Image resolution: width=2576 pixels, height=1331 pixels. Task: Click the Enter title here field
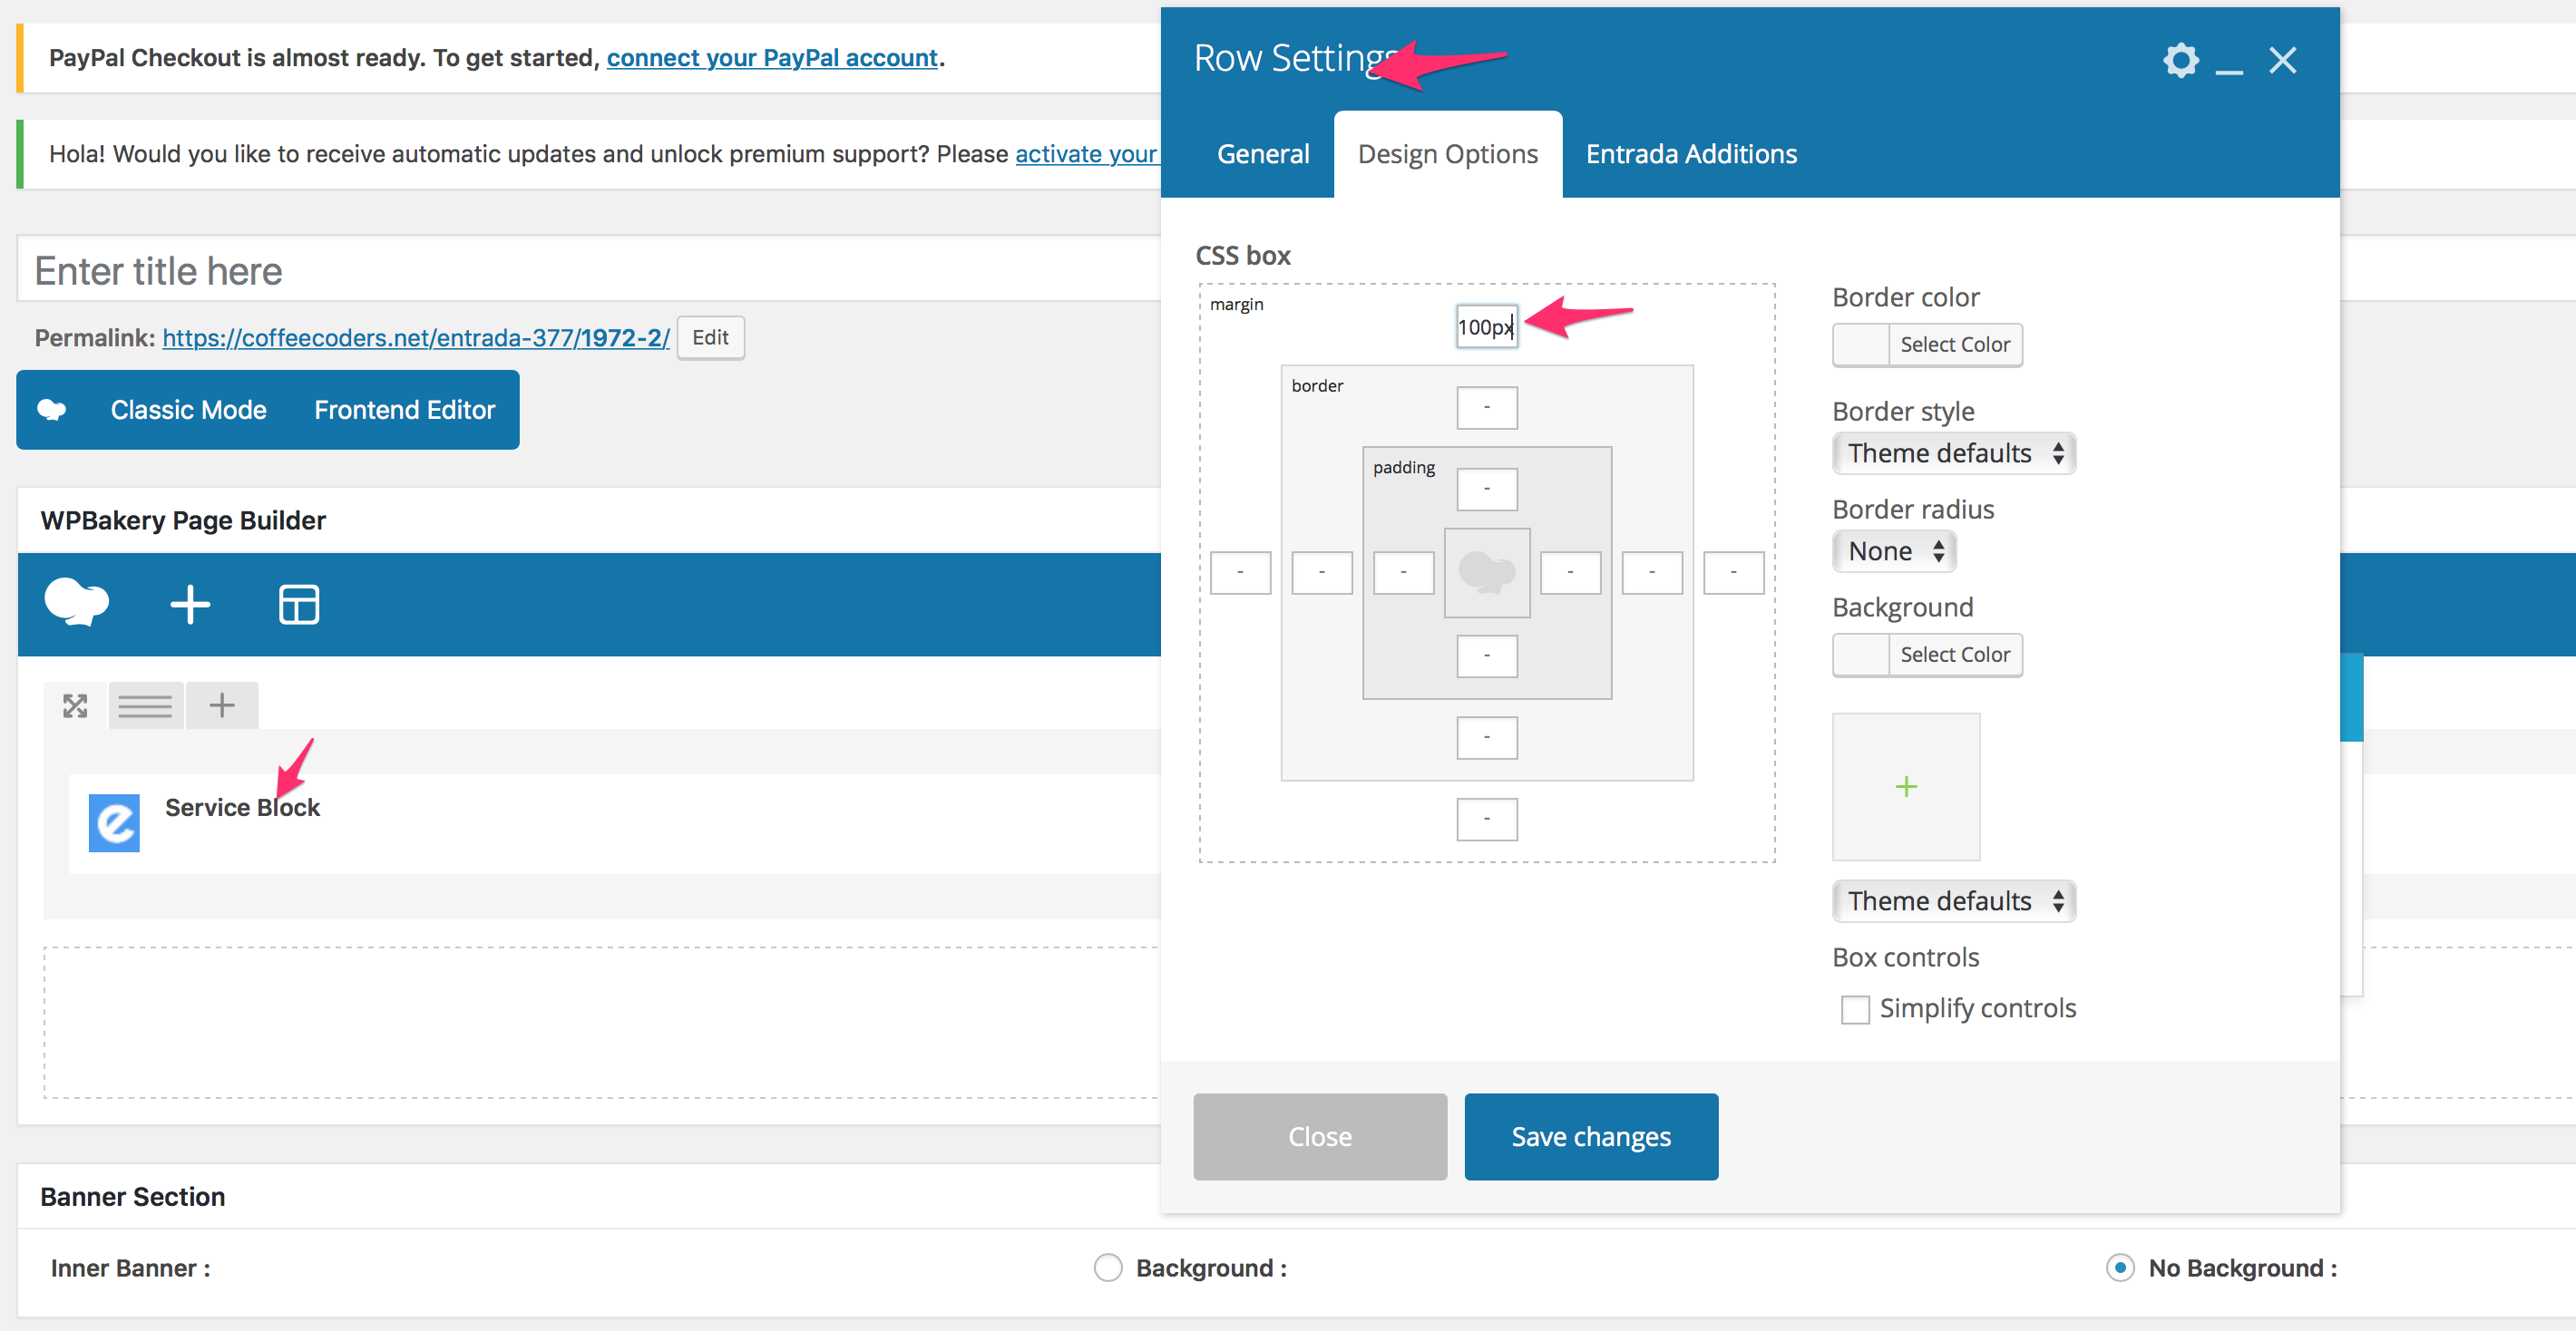click(x=588, y=268)
